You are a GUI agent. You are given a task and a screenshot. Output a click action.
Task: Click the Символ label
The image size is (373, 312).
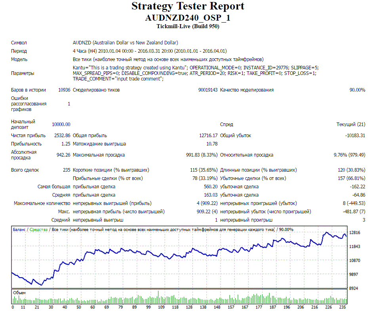click(19, 43)
